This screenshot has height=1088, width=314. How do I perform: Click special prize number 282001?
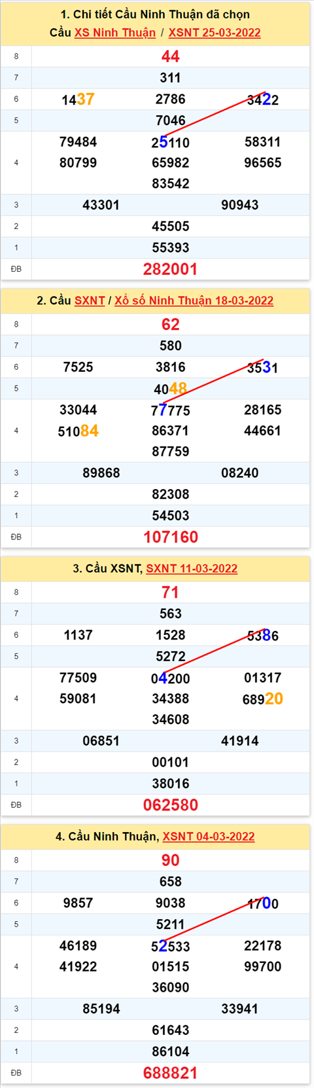click(x=170, y=269)
